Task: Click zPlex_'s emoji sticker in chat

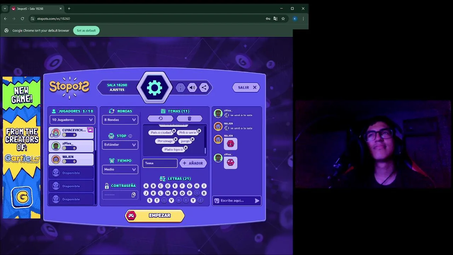Action: tap(230, 162)
